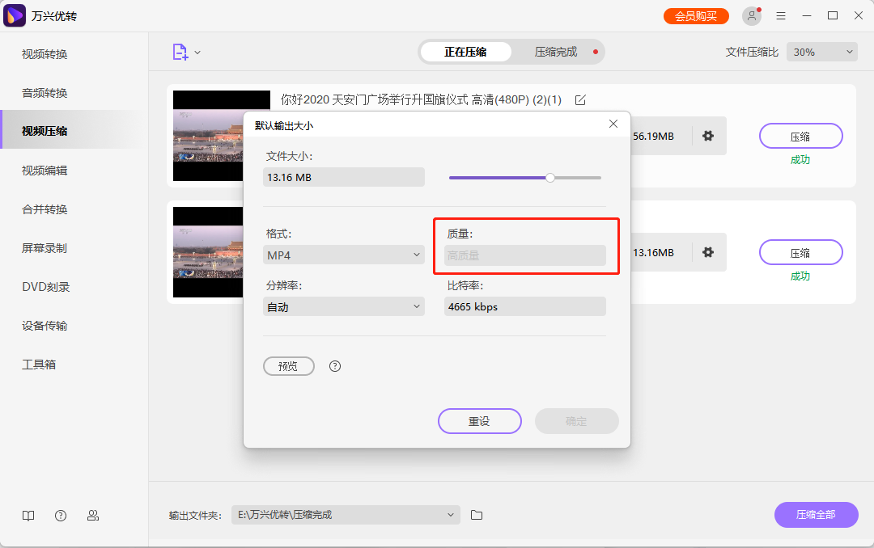The image size is (874, 548).
Task: Click the 重设 button
Action: (x=479, y=421)
